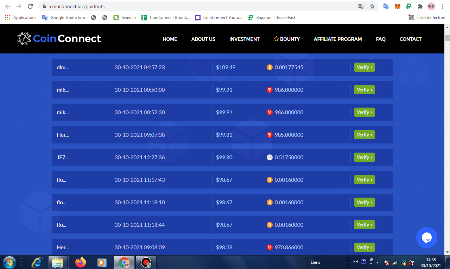This screenshot has width=450, height=269.
Task: Verify the dku... $109.49 payout
Action: 365,67
